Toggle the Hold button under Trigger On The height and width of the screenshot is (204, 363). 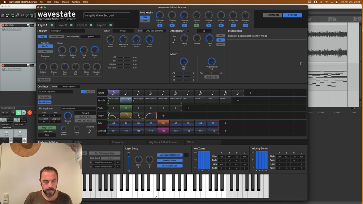[45, 51]
